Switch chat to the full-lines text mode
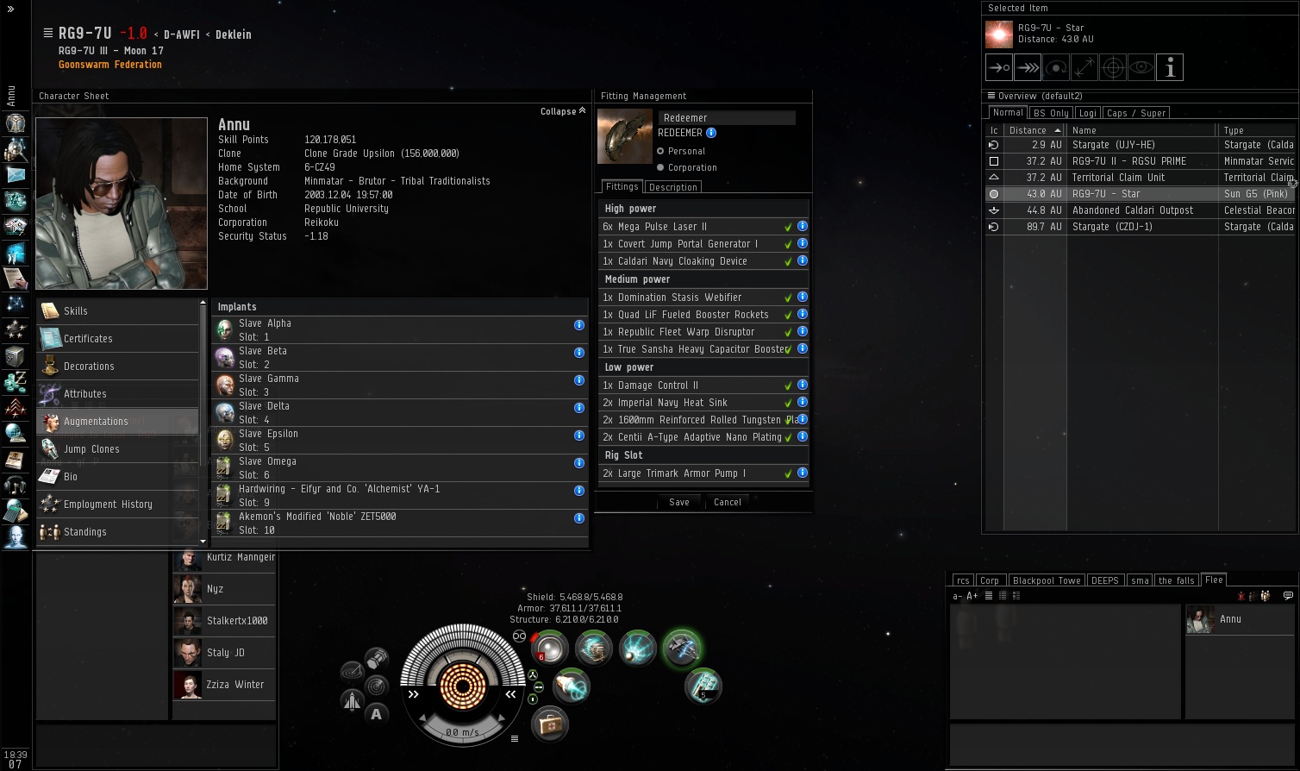 coord(989,595)
